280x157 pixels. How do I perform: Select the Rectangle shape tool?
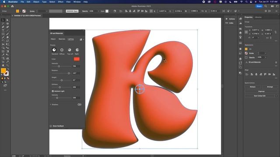point(3,34)
